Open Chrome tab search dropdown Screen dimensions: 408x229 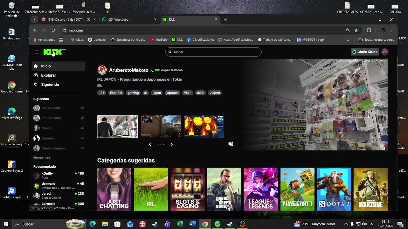click(34, 19)
